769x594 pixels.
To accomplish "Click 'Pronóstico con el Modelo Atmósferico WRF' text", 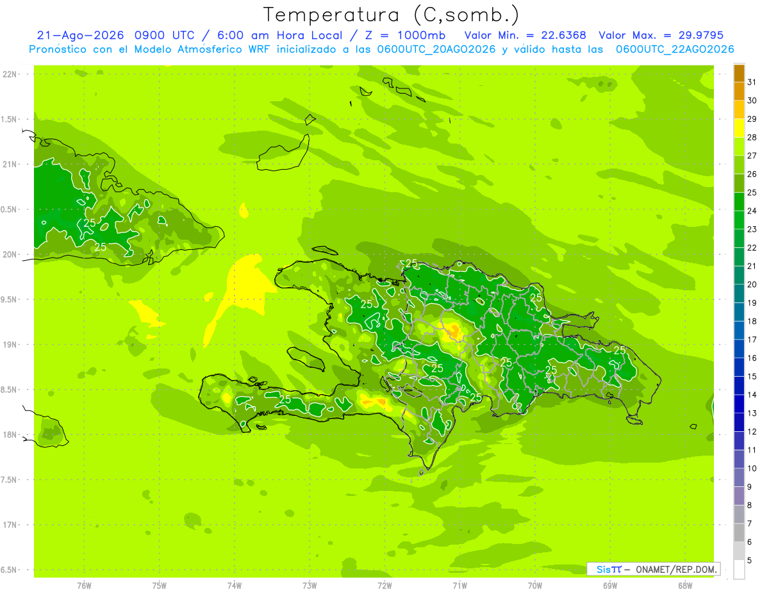I will 151,49.
